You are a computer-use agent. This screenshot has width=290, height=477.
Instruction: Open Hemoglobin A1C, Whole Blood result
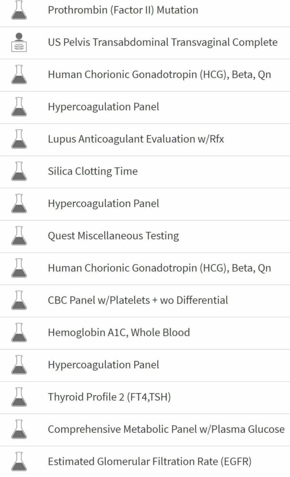145,333
